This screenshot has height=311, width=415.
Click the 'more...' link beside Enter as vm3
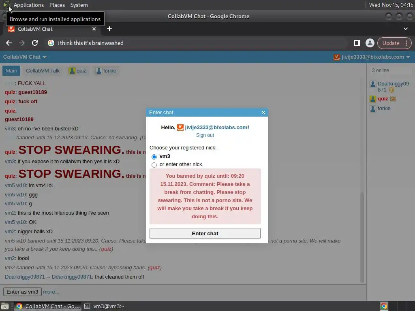coord(51,292)
